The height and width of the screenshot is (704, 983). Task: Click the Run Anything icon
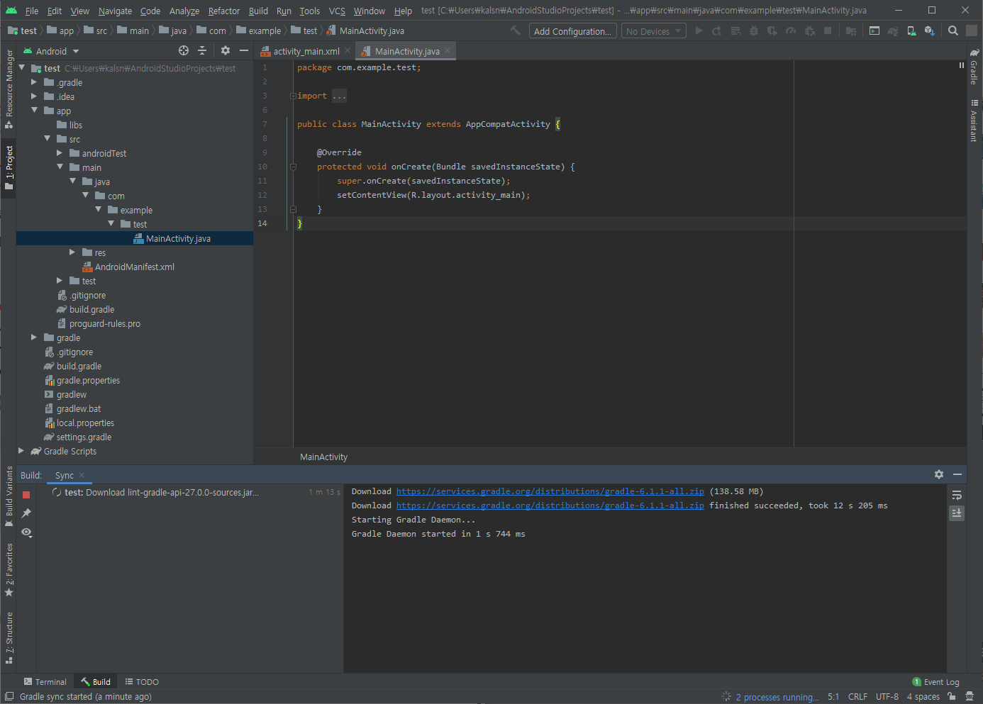tap(874, 30)
